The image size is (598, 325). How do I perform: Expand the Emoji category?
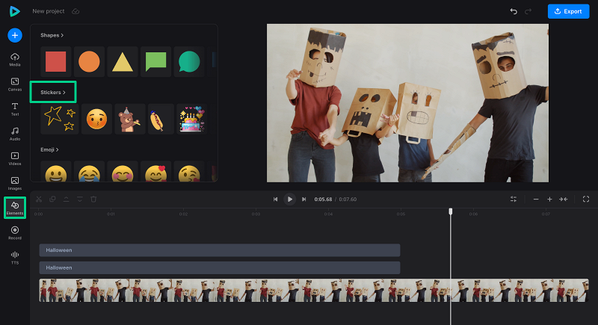pos(49,149)
